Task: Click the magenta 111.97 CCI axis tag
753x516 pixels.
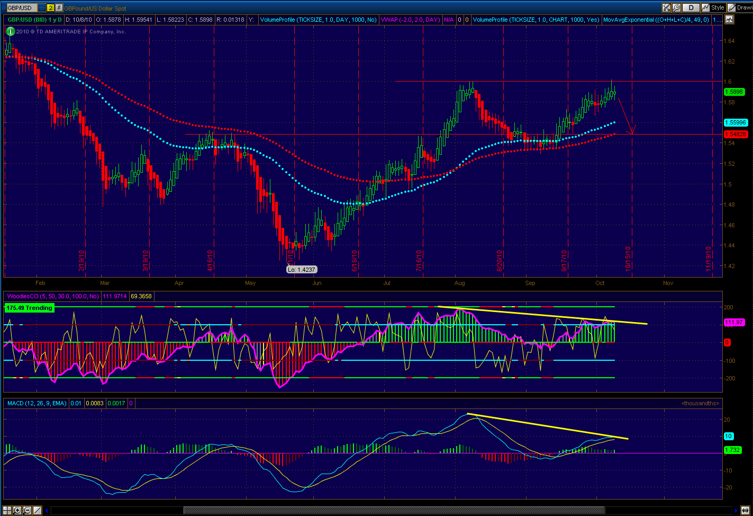Action: click(734, 322)
